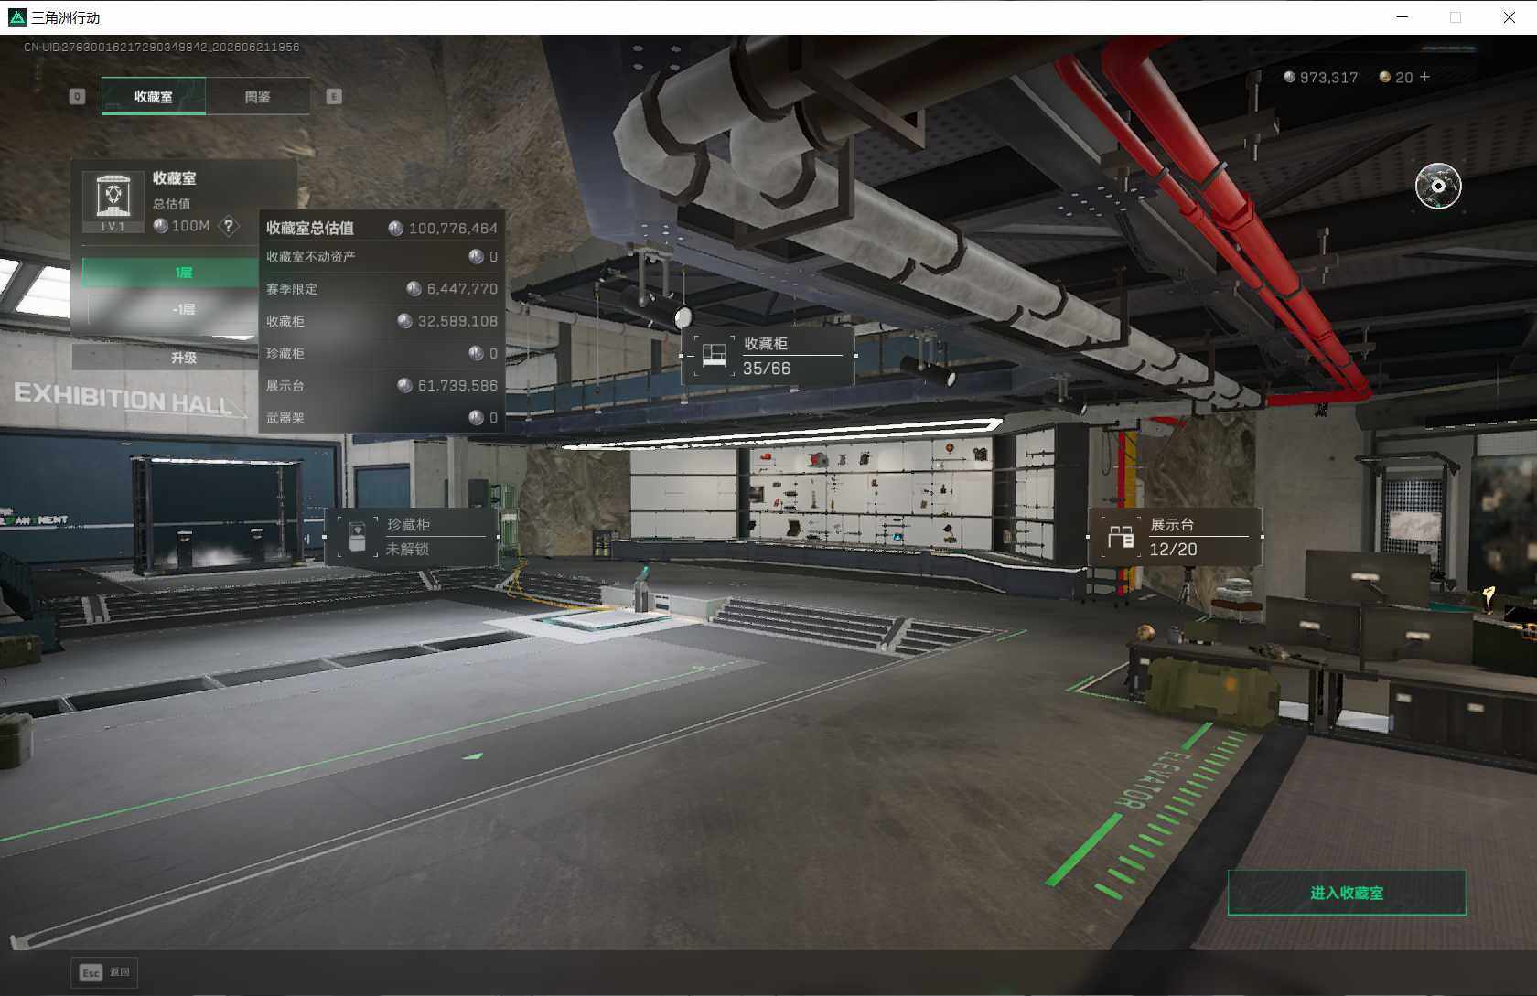The height and width of the screenshot is (996, 1537).
Task: Click the 收藏柜 32,589,108 value row
Action: tap(382, 321)
